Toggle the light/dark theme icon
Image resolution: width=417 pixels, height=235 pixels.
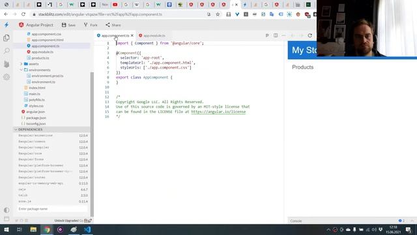(7, 210)
